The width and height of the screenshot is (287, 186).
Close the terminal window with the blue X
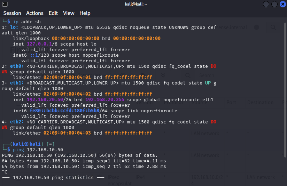[283, 4]
